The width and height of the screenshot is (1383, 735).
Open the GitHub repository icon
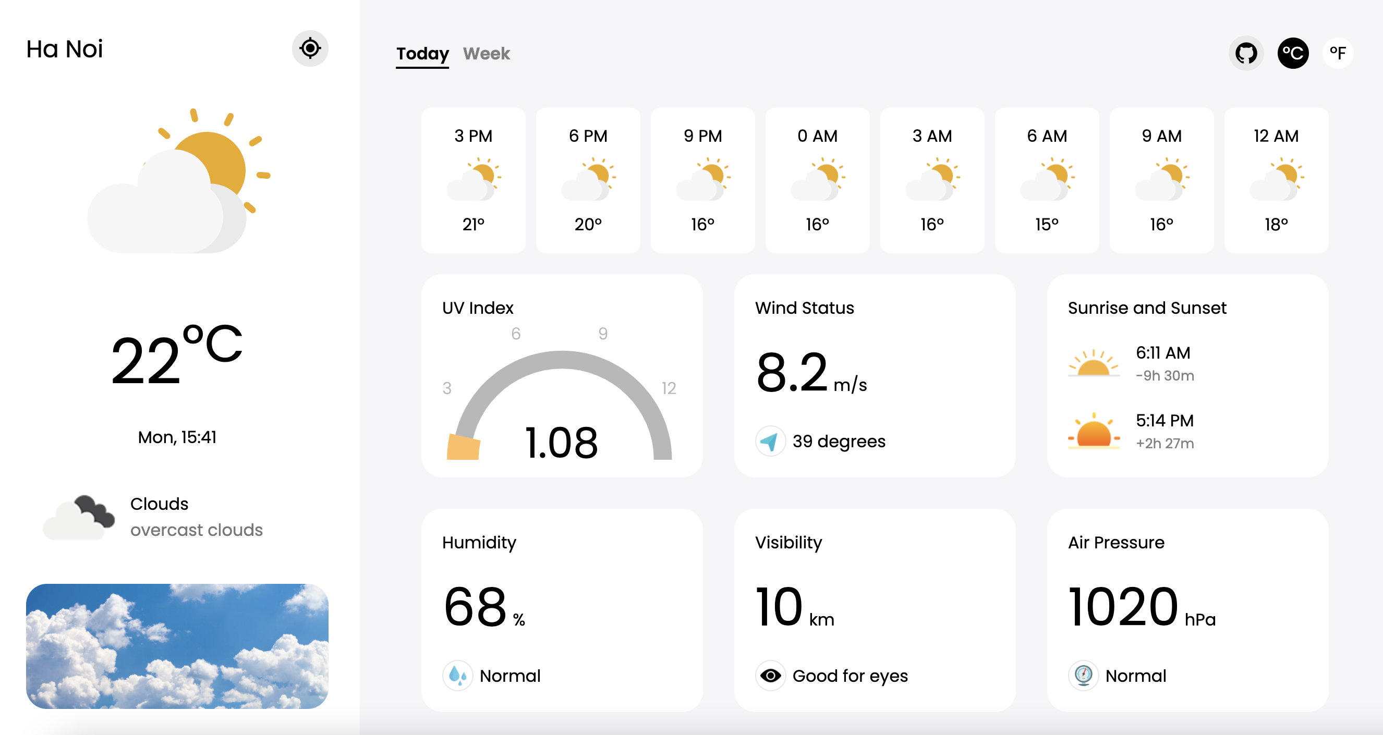pyautogui.click(x=1246, y=53)
